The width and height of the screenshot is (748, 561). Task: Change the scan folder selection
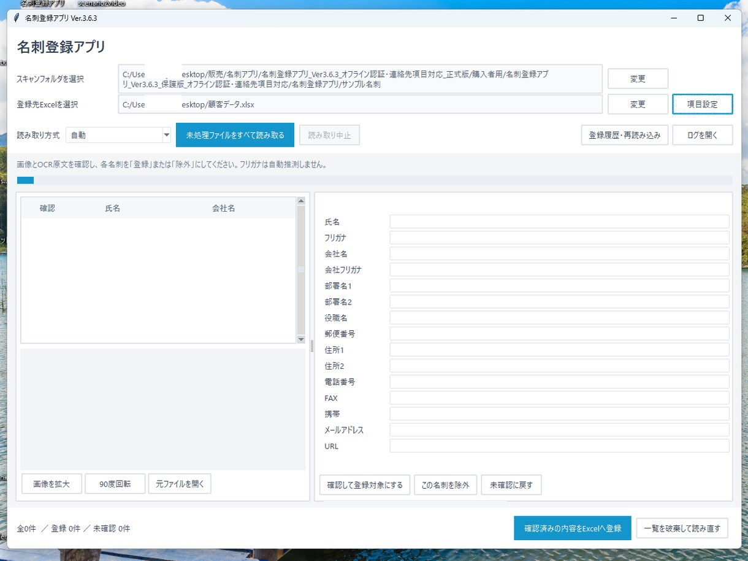click(638, 79)
